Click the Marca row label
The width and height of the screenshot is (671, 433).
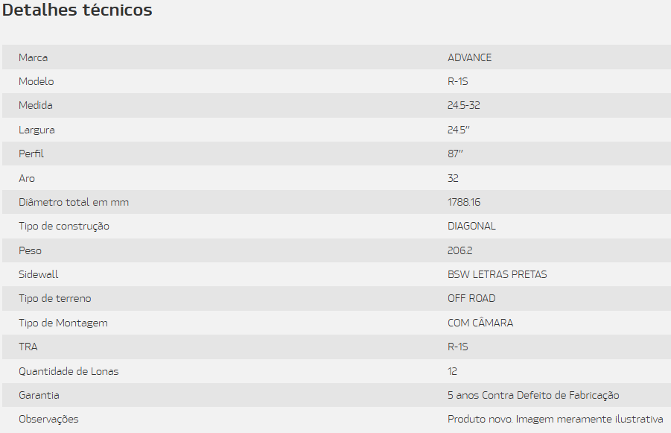coord(34,57)
